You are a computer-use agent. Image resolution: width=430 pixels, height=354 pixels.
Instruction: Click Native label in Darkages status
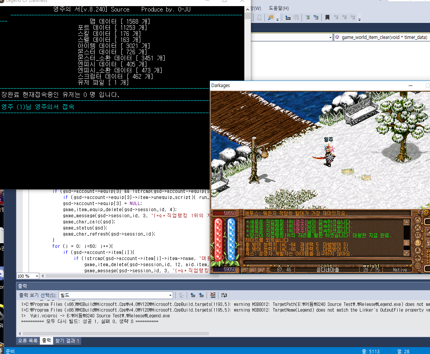(x=400, y=270)
